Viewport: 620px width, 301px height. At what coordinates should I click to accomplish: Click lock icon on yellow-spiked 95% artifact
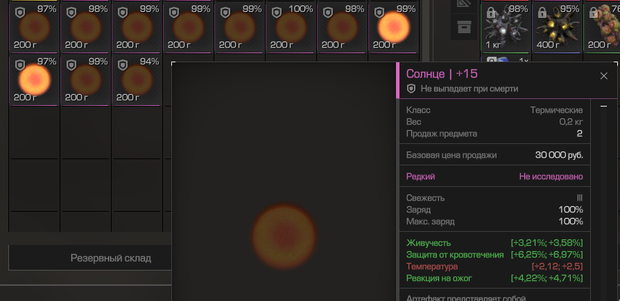pyautogui.click(x=542, y=13)
